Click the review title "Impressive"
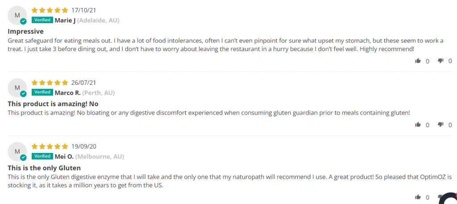Image resolution: width=457 pixels, height=204 pixels. [x=25, y=32]
